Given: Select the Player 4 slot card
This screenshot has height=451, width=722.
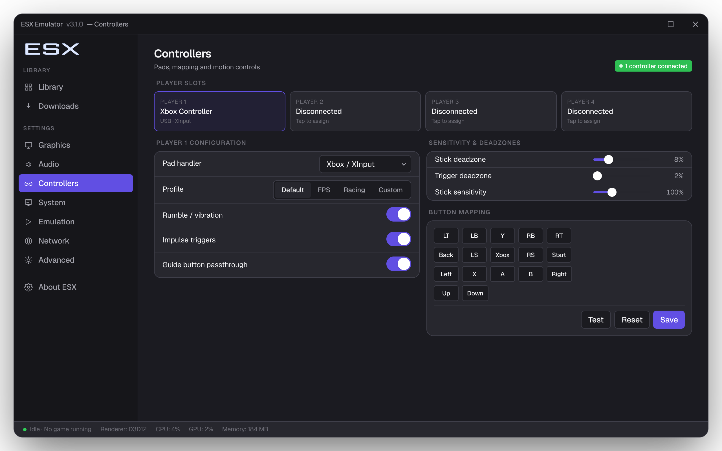Looking at the screenshot, I should [626, 111].
